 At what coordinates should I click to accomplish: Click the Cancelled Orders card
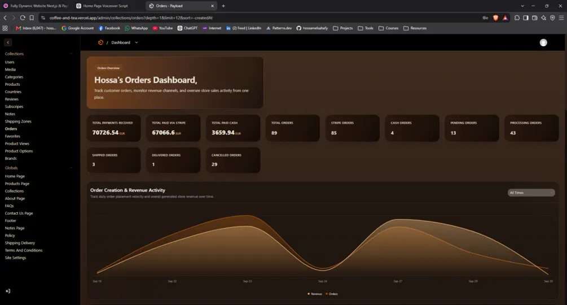coord(233,160)
